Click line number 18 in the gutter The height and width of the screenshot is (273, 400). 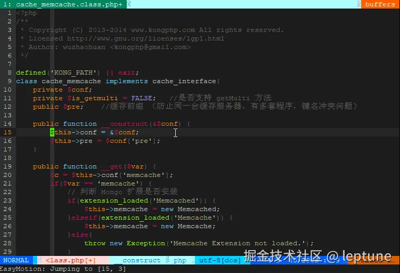point(7,158)
